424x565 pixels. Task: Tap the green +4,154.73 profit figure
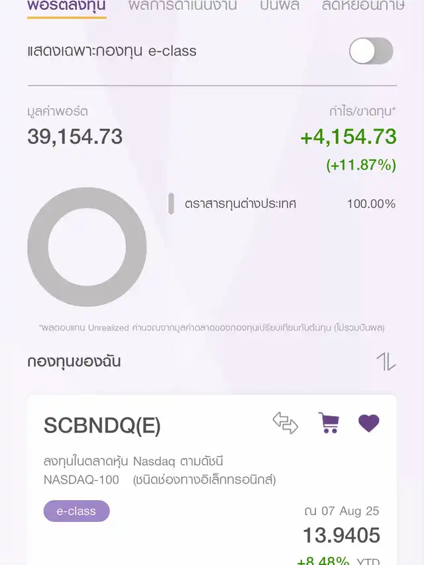point(348,137)
